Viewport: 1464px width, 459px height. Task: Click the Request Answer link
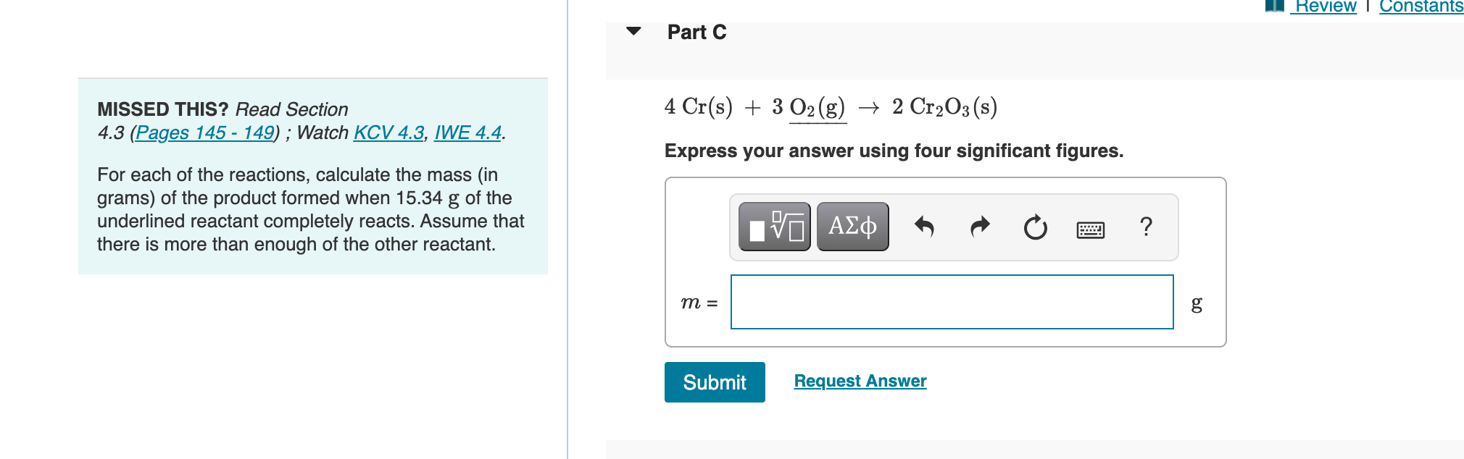860,381
